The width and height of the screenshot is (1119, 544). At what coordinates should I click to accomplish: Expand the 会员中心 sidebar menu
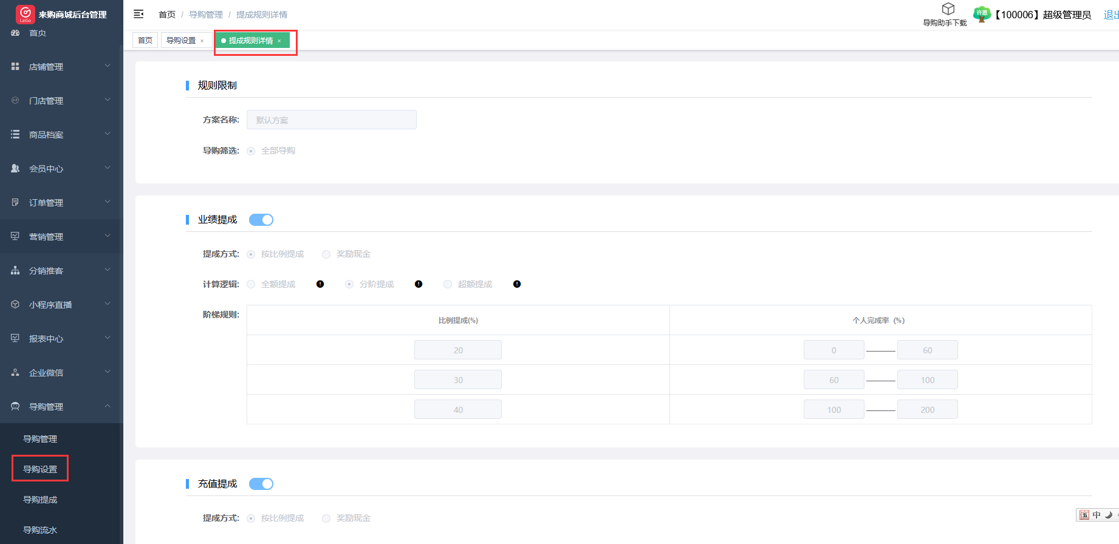61,169
